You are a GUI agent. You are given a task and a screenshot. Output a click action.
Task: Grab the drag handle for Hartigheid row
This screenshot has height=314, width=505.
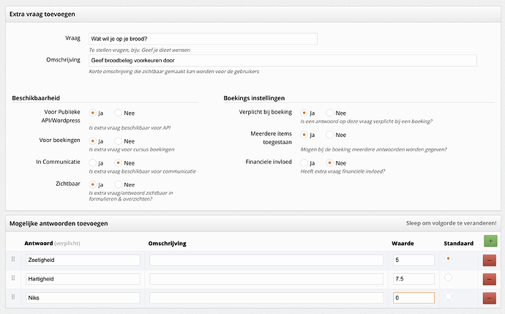click(x=13, y=278)
